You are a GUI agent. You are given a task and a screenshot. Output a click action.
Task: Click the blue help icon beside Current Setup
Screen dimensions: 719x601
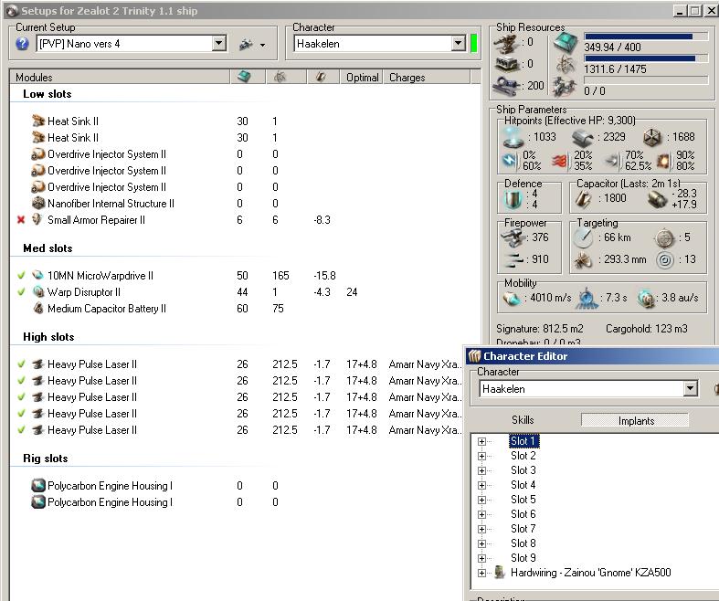[23, 44]
